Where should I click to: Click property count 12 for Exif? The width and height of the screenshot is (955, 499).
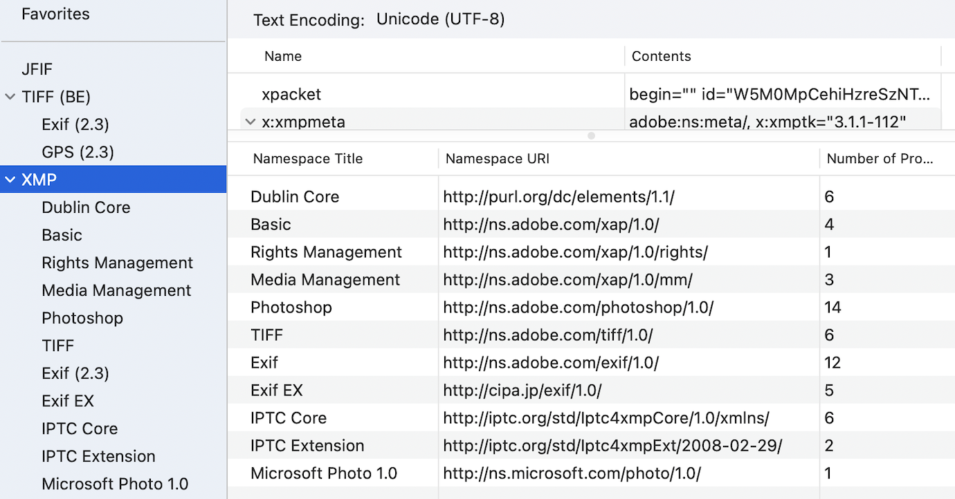(x=833, y=362)
